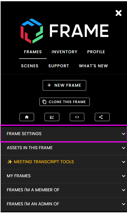Click the Clone This Frame button

pos(64,102)
